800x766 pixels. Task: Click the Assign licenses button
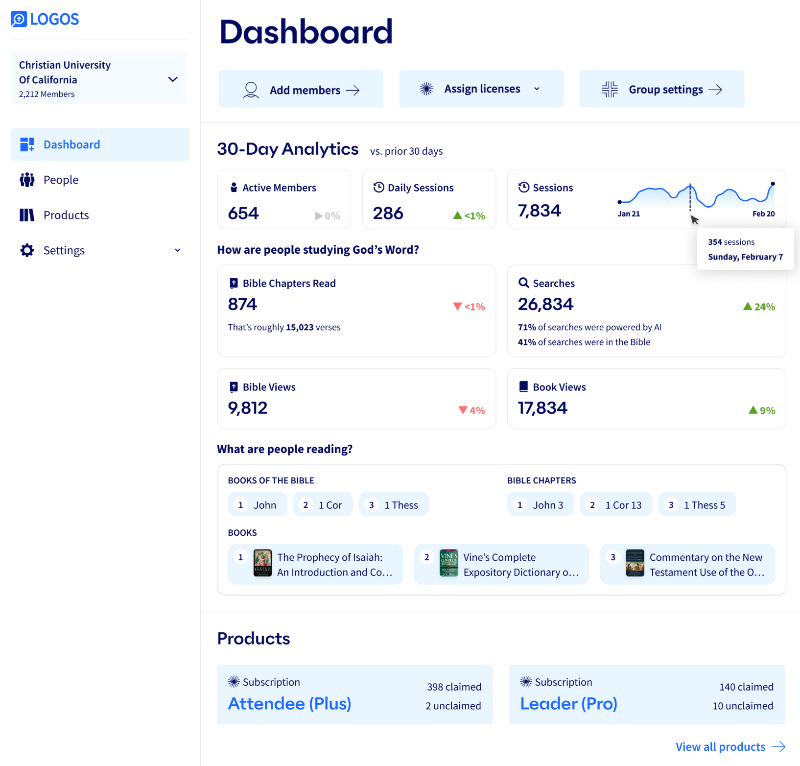[x=481, y=89]
